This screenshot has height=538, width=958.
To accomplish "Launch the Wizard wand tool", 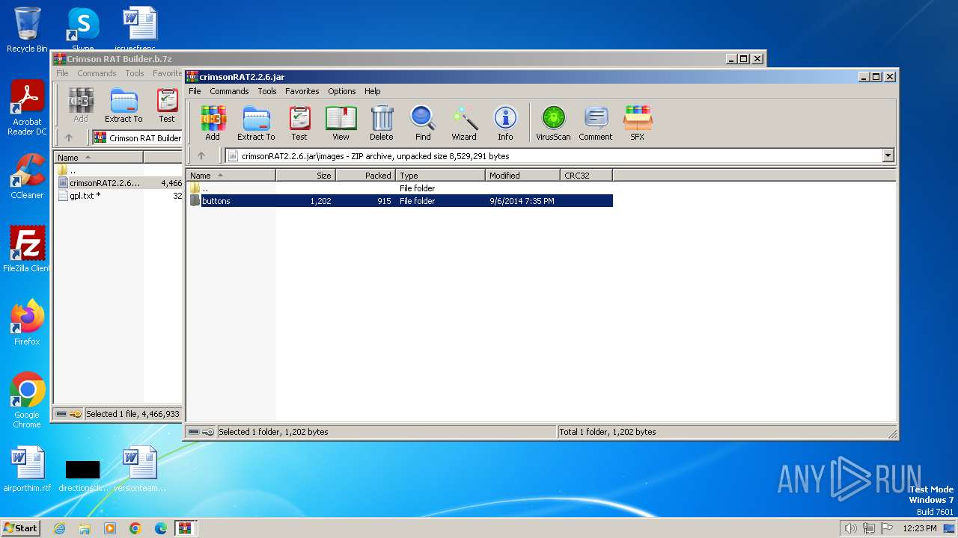I will pos(464,123).
